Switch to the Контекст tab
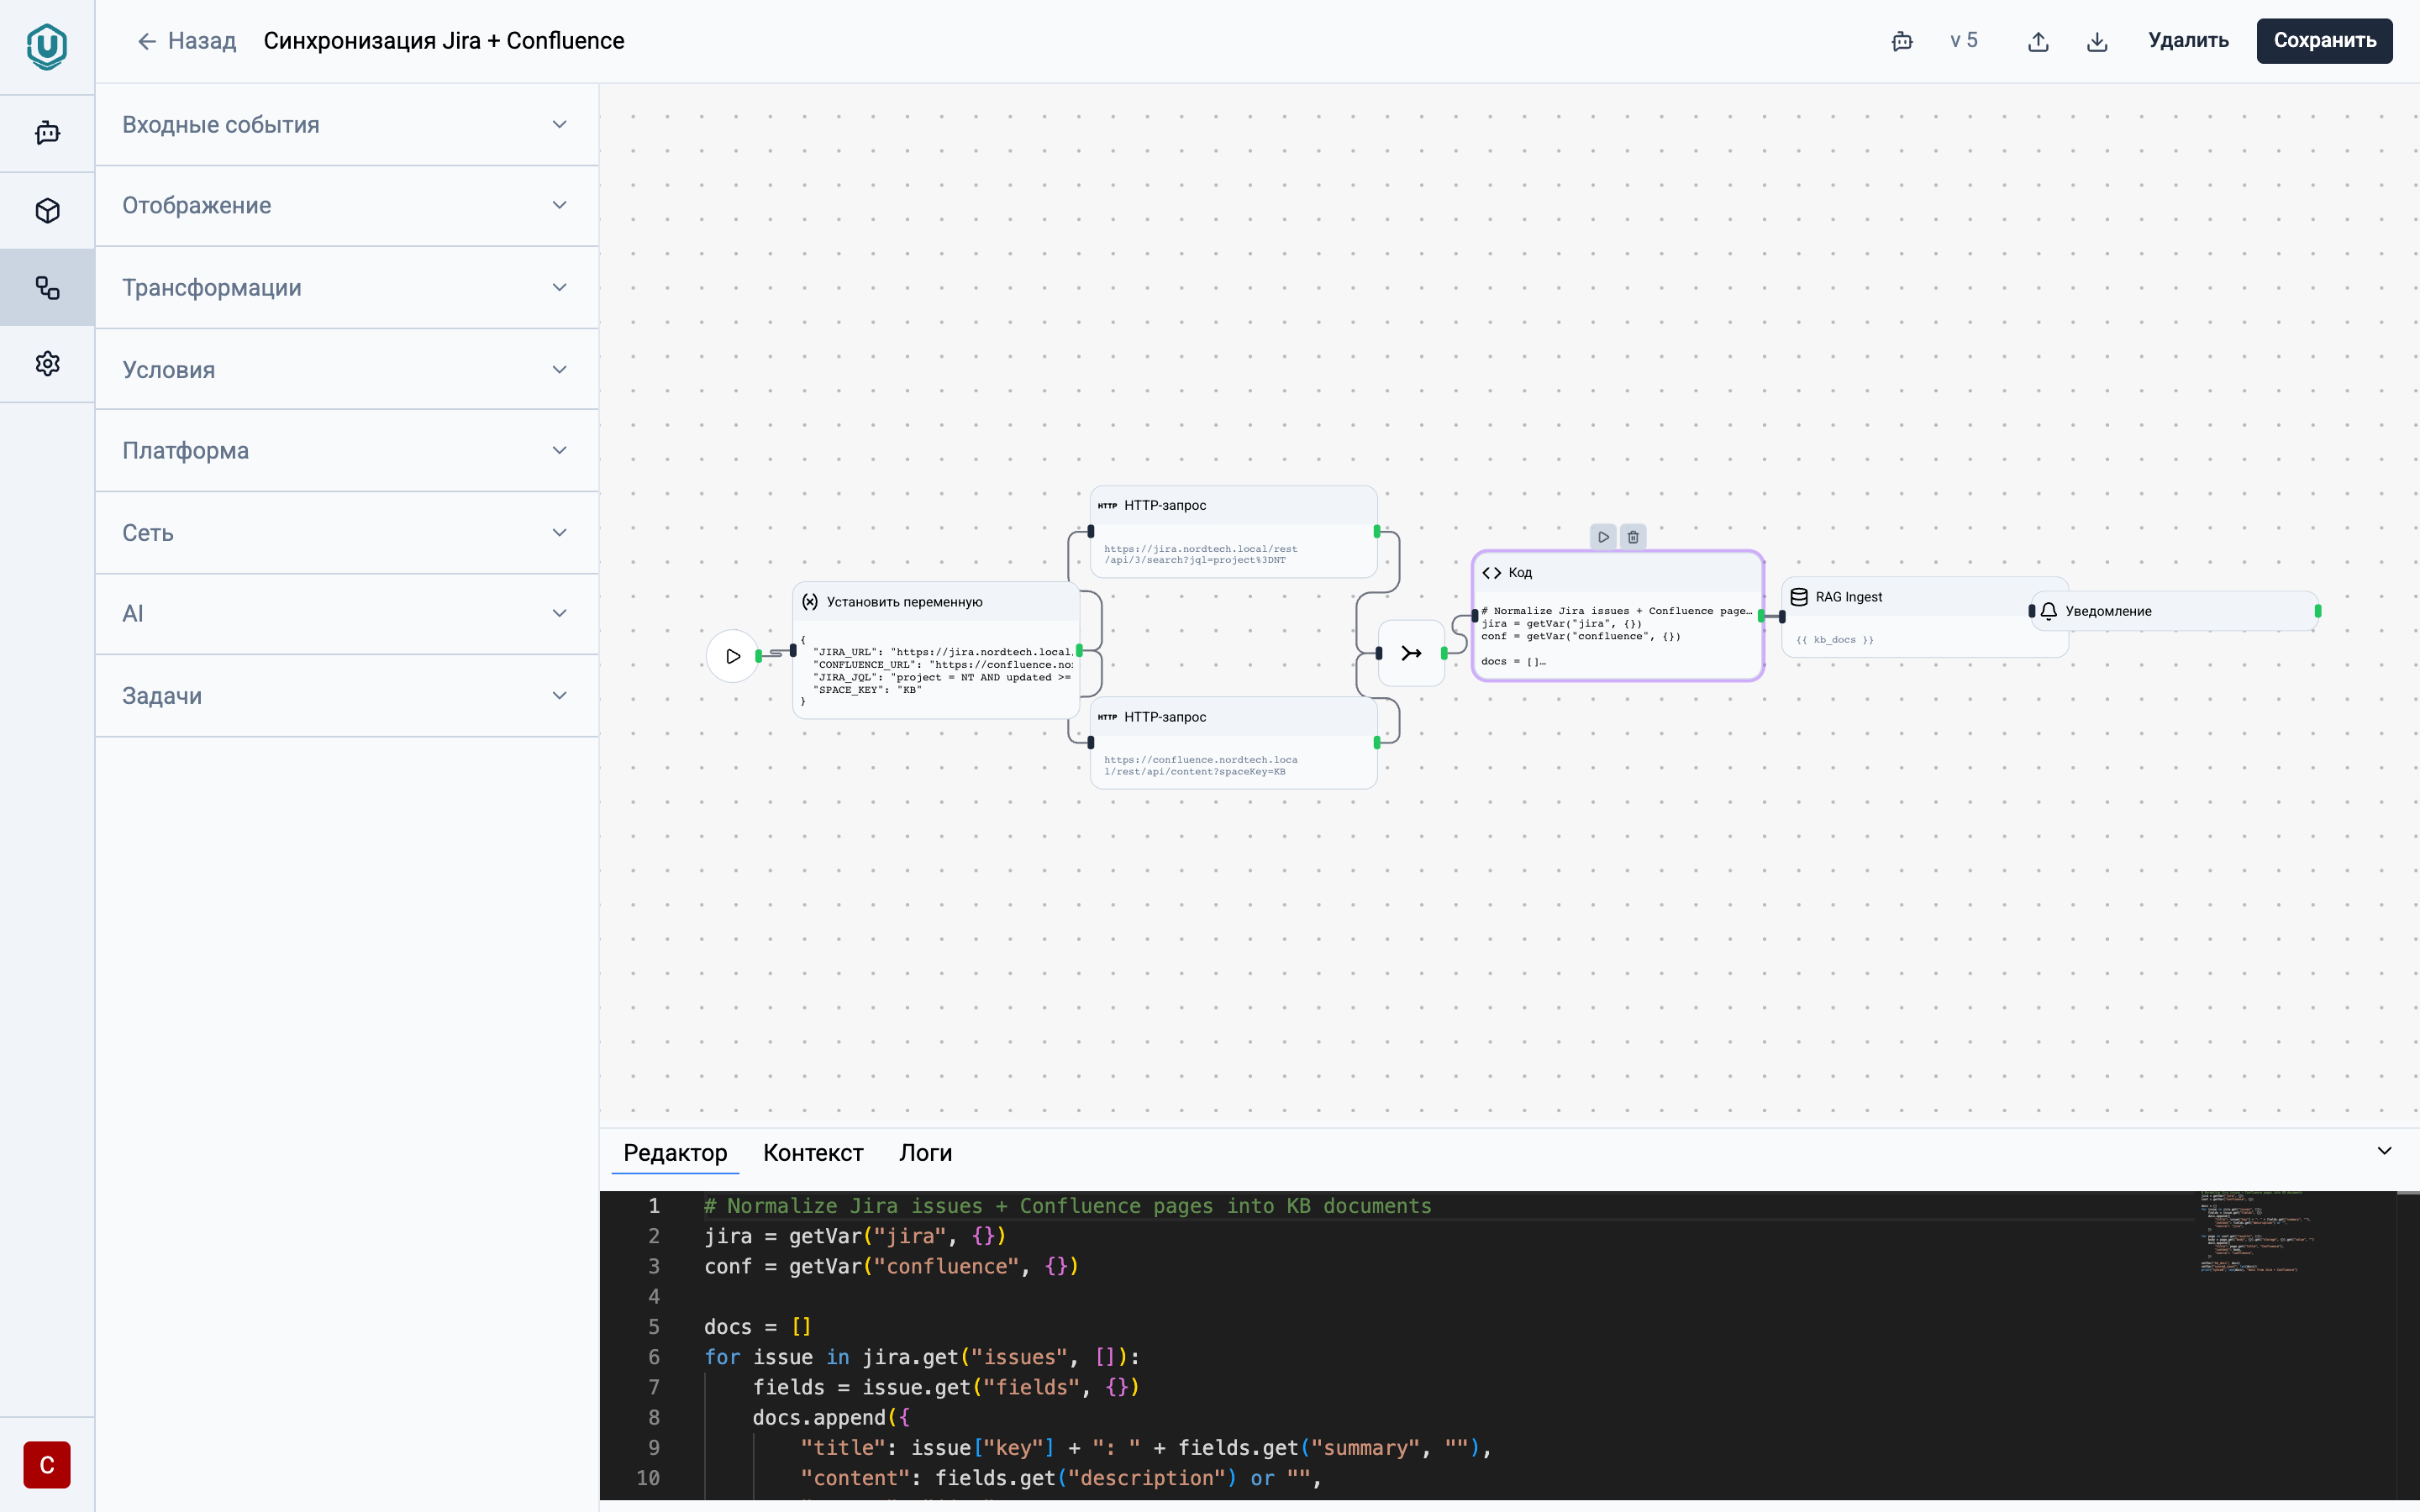The height and width of the screenshot is (1512, 2420). tap(813, 1153)
